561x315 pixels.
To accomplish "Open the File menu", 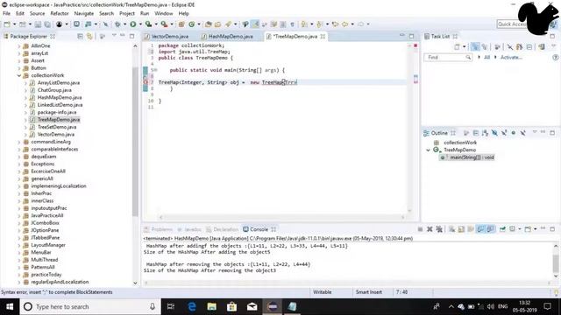I will (6, 14).
